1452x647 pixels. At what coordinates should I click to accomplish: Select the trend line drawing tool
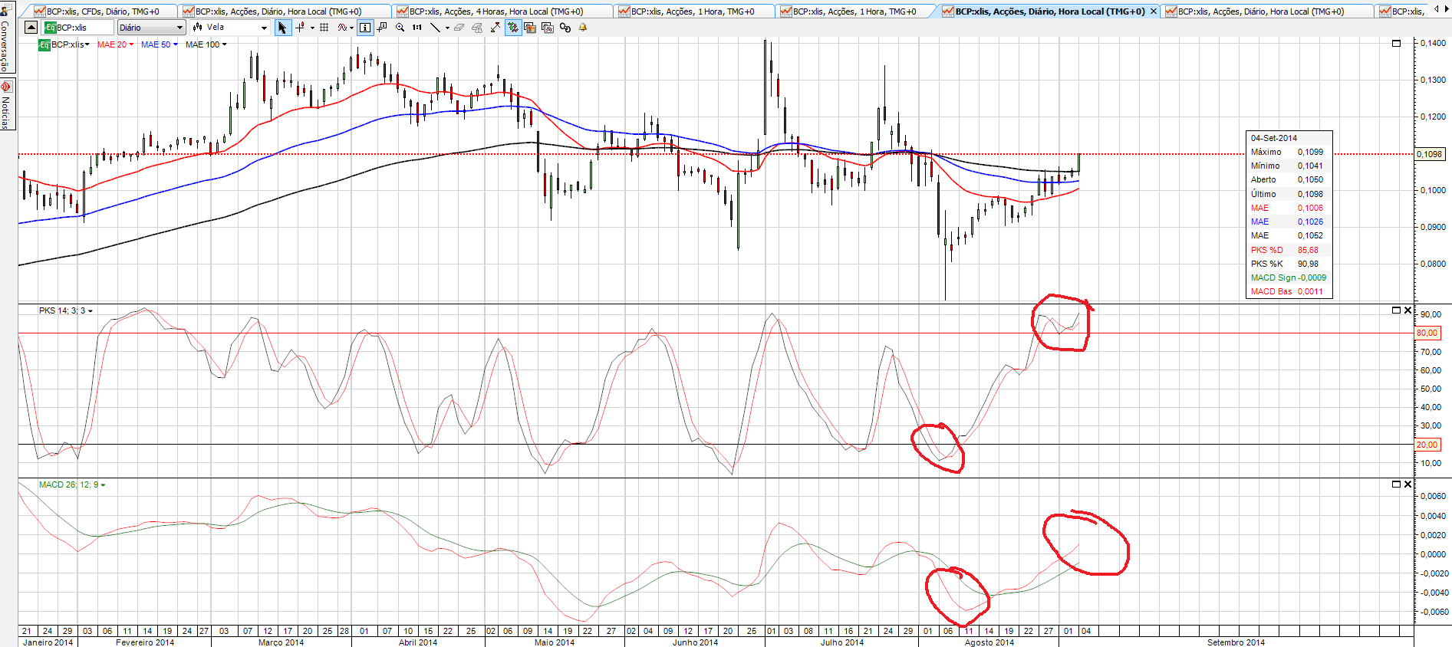tap(435, 28)
